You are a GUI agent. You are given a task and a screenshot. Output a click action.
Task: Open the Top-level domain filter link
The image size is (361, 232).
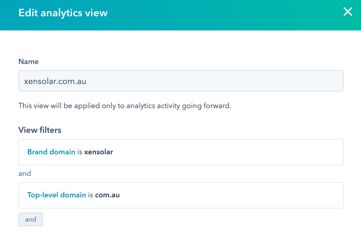[x=56, y=195]
